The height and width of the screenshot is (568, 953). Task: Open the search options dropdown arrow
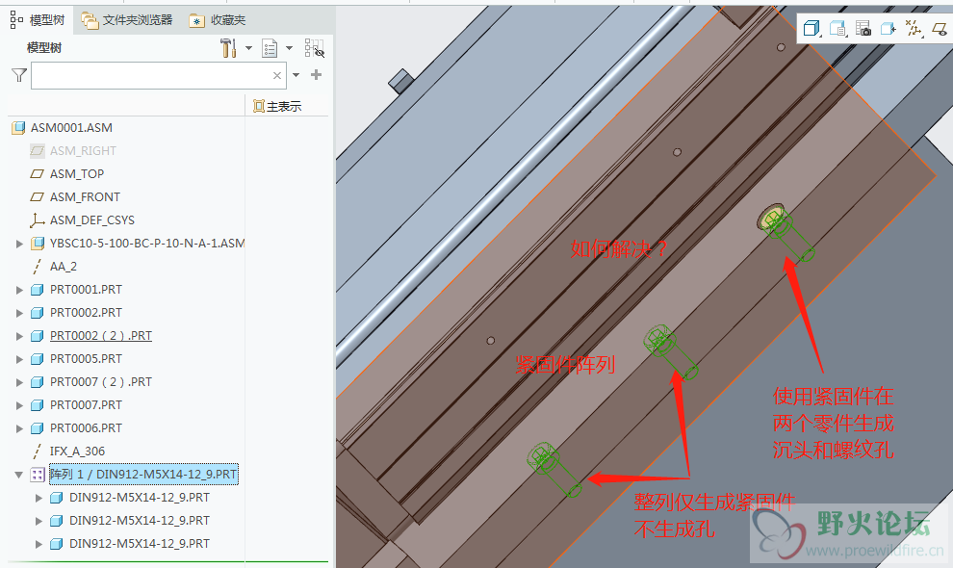point(296,75)
